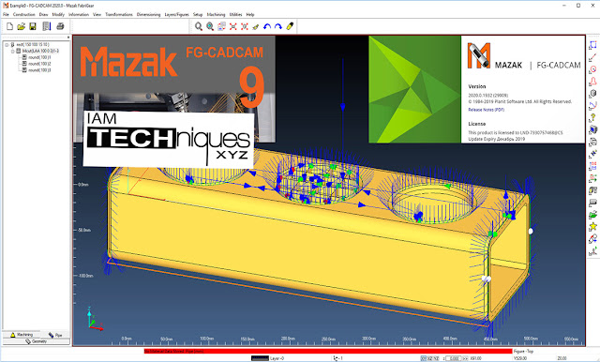This screenshot has height=362, width=600.
Task: Click the green folder icon in right toolbar
Action: point(592,214)
